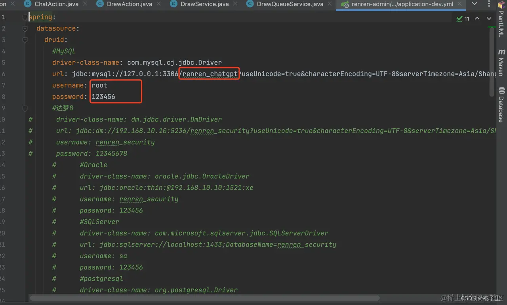Viewport: 507px width, 305px height.
Task: Collapse the datasource: block fold marker
Action: coord(25,29)
